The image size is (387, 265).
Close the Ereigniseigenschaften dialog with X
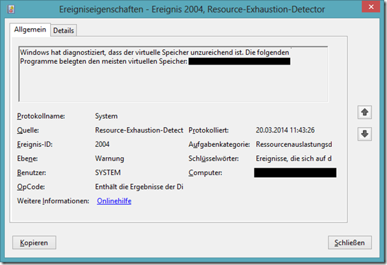tap(371, 7)
